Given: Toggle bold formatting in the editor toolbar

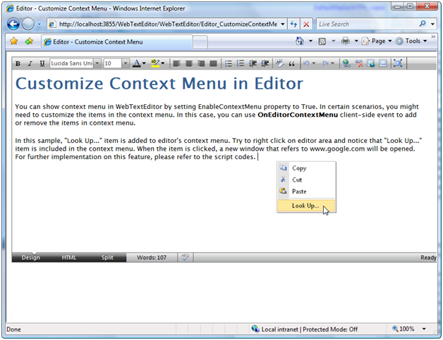Looking at the screenshot, I should (19, 63).
